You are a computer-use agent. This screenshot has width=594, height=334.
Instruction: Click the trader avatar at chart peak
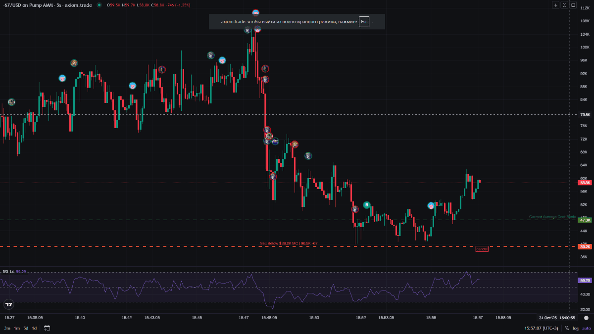pyautogui.click(x=256, y=12)
